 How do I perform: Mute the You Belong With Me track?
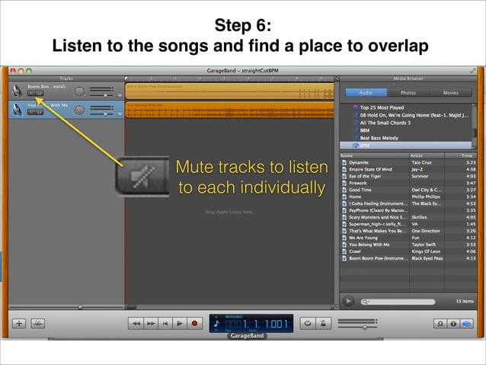(x=31, y=112)
